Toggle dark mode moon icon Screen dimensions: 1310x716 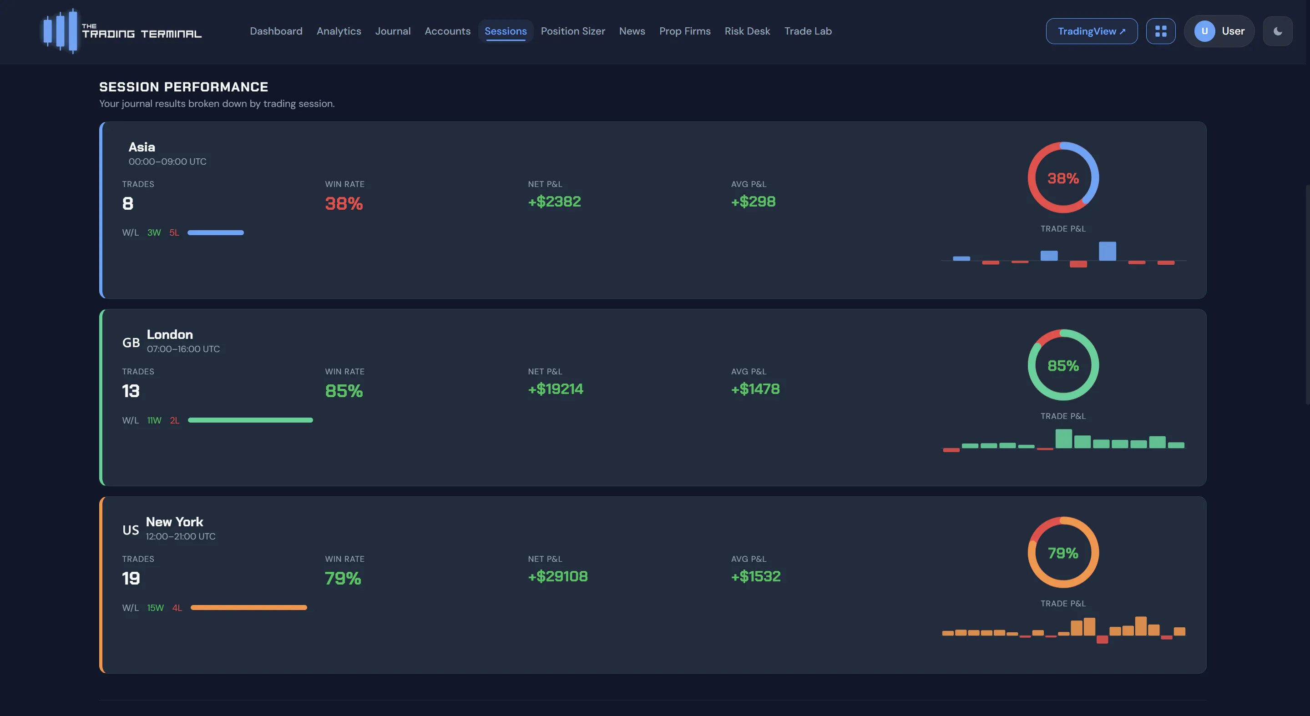[x=1277, y=31]
